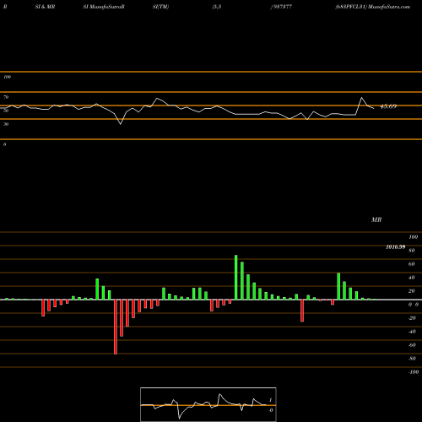Click the MR axis label -100

[414, 372]
